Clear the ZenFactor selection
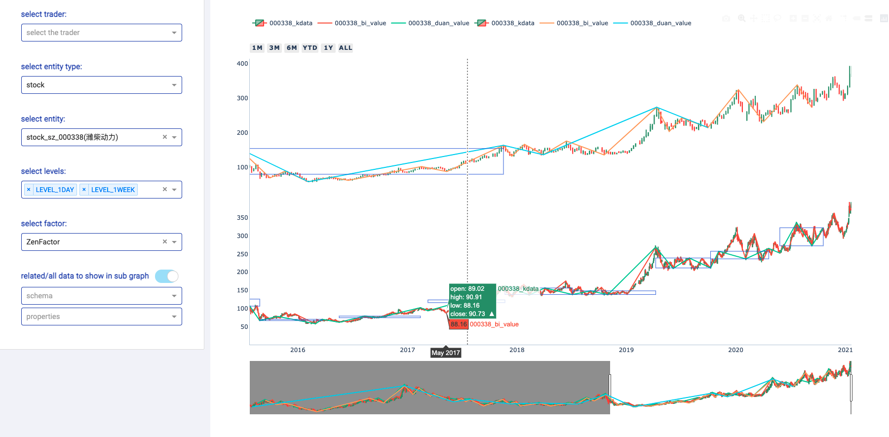 pos(165,242)
